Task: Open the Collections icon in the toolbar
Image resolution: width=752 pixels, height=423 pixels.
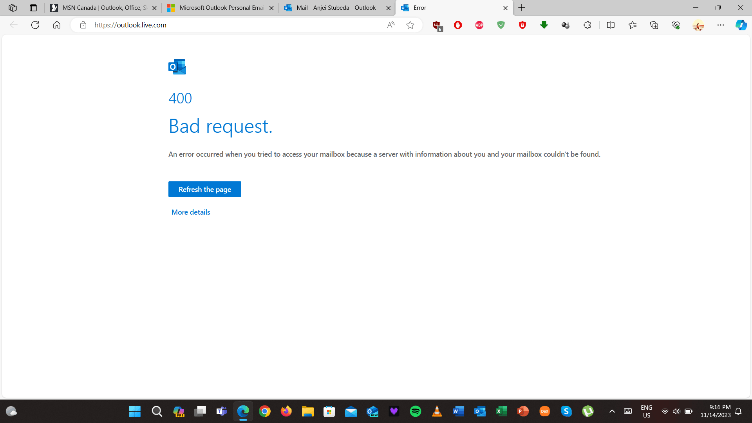Action: pos(654,25)
